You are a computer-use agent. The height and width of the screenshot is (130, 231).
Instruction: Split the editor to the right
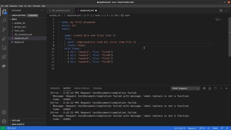pyautogui.click(x=221, y=10)
